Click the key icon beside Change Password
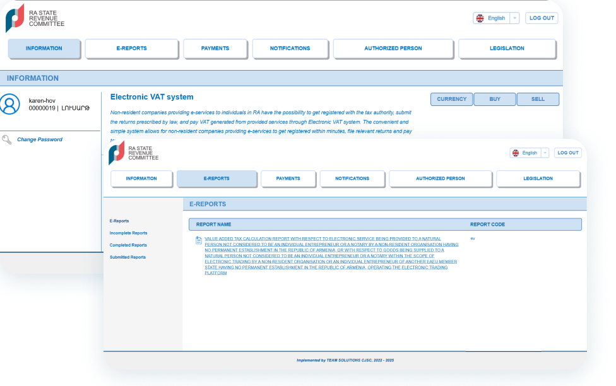Screen dimensions: 616x386 click(x=7, y=139)
